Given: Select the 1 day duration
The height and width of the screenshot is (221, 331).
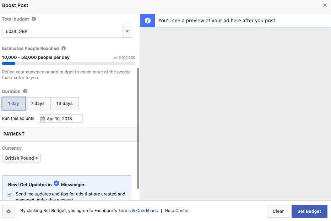Looking at the screenshot, I should click(13, 104).
